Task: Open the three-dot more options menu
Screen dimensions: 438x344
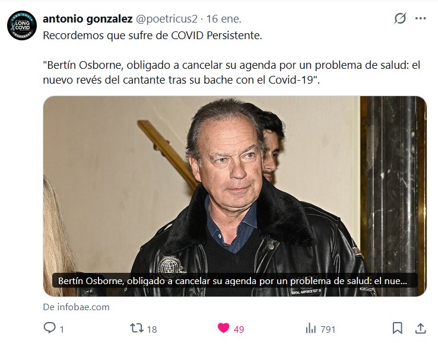Action: pos(420,19)
